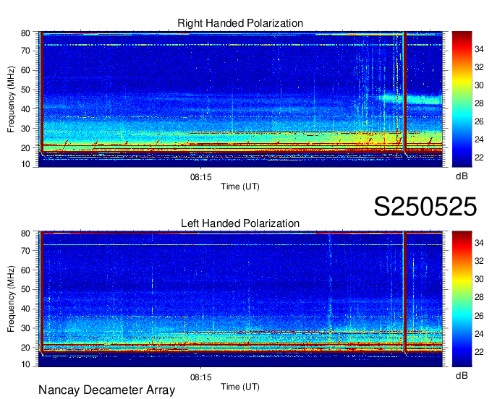Click the 30 MHz tick label of bottom plot
The image size is (492, 399).
(25, 328)
